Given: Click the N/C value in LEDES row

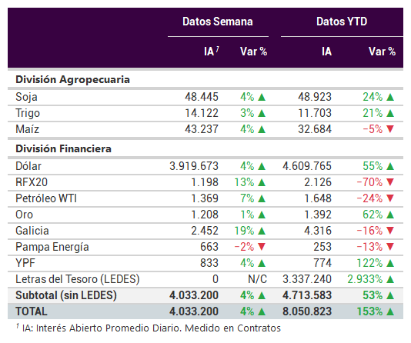Looking at the screenshot, I should tap(257, 279).
